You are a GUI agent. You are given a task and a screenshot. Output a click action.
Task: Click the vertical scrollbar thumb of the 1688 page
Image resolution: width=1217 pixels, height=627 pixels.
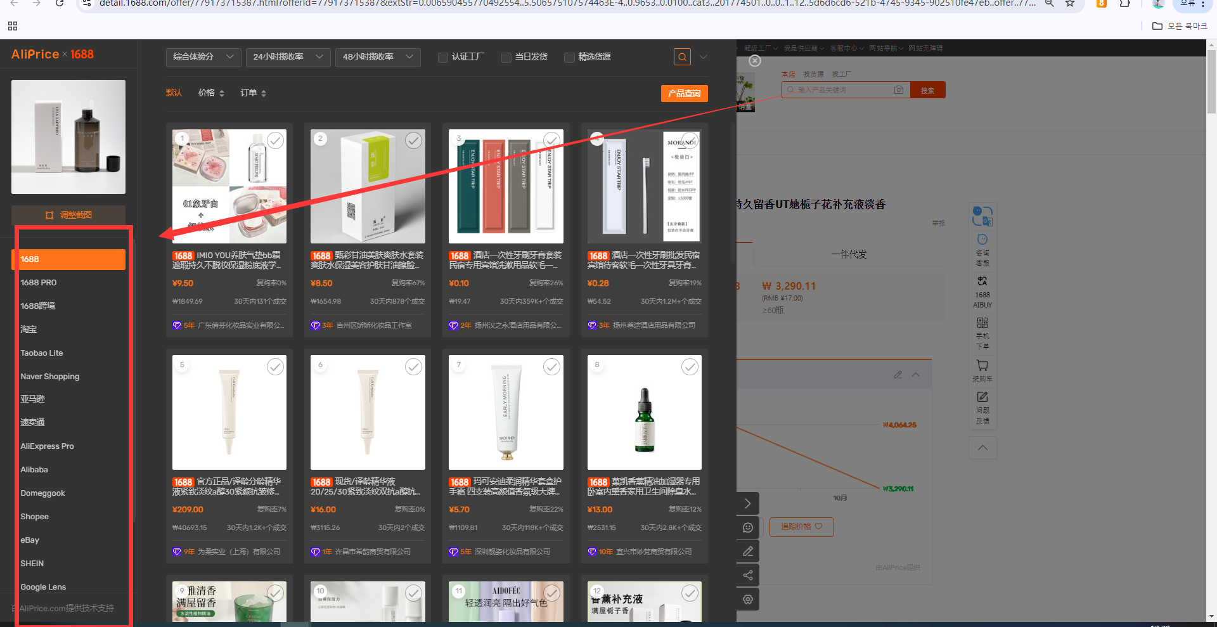tap(1211, 82)
